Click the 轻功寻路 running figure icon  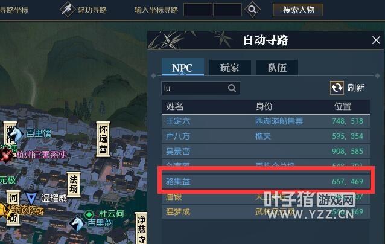[x=68, y=10]
